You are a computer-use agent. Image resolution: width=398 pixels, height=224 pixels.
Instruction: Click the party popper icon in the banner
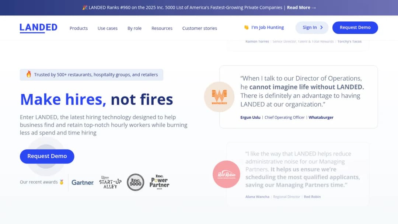point(85,8)
